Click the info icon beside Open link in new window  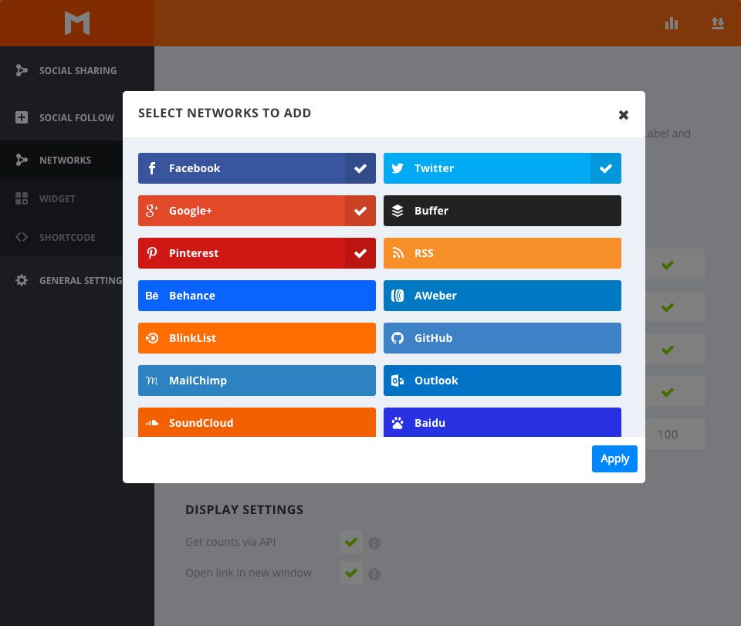pos(374,574)
